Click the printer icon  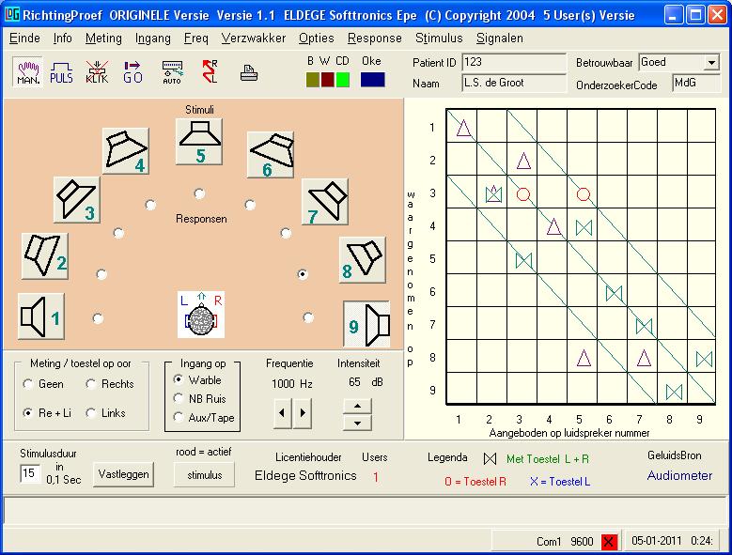(x=248, y=72)
